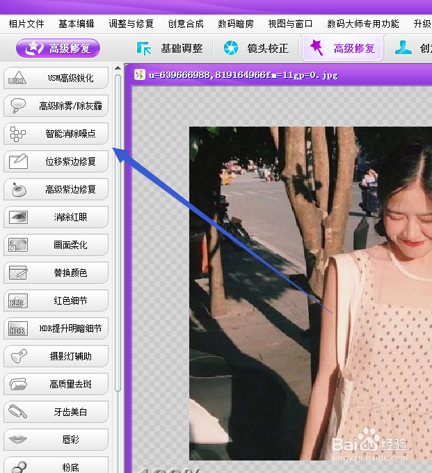Click the HDR icon
Image resolution: width=432 pixels, height=473 pixels.
18,329
